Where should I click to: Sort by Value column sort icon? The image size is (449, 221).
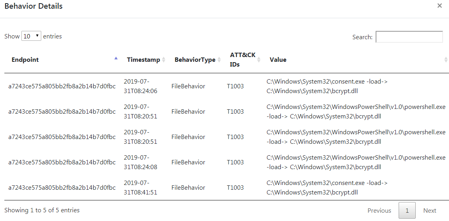[x=446, y=60]
